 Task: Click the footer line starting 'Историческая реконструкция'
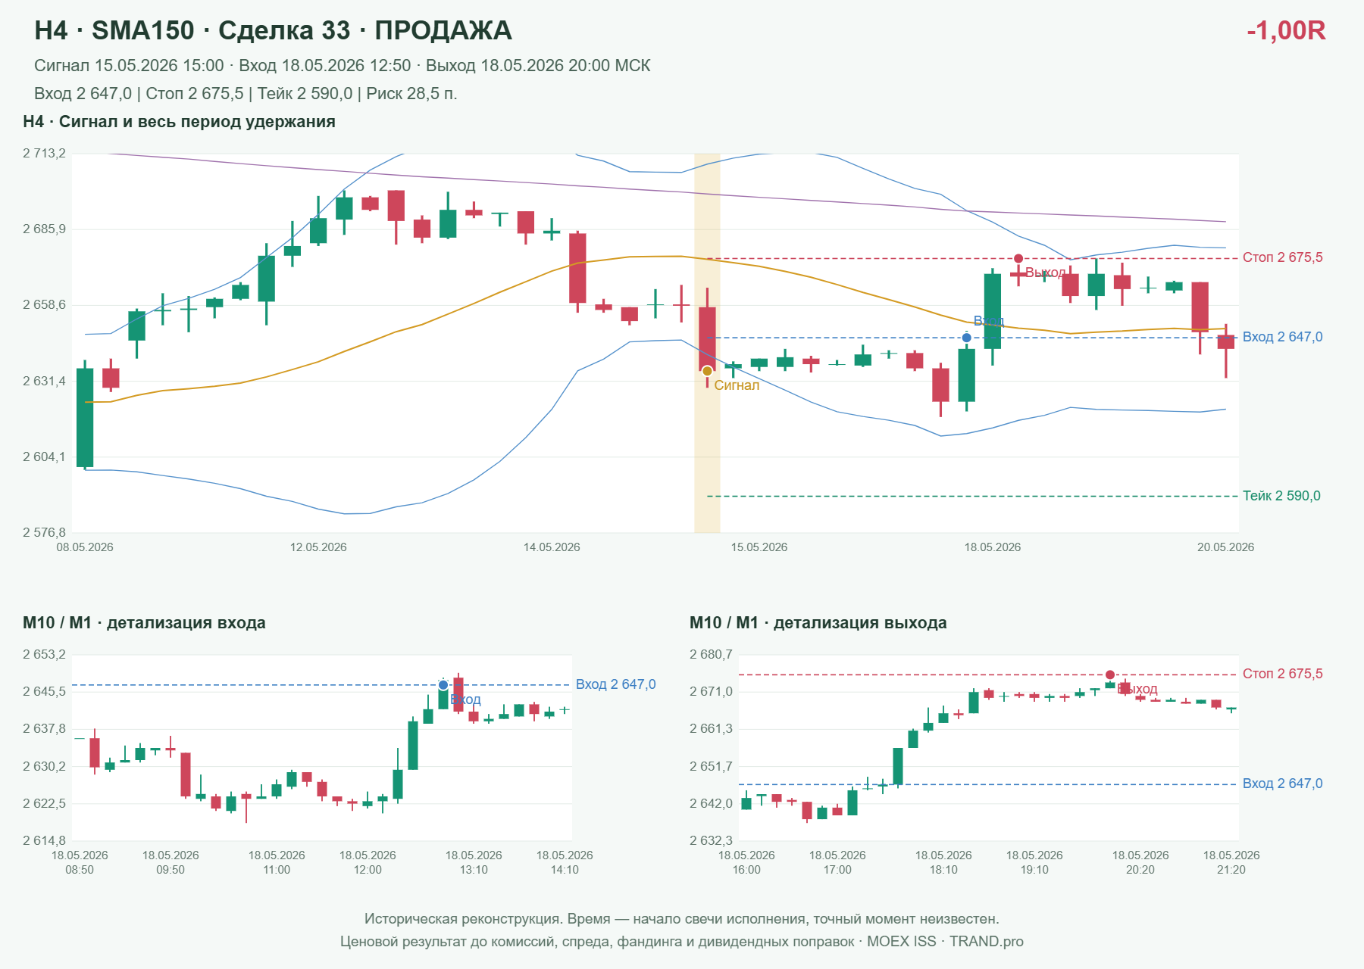682,919
